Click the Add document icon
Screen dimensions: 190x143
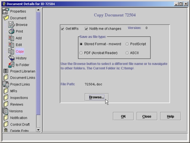tap(11, 38)
